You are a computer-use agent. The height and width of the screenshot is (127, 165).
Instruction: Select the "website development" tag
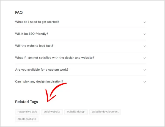tap(105, 112)
